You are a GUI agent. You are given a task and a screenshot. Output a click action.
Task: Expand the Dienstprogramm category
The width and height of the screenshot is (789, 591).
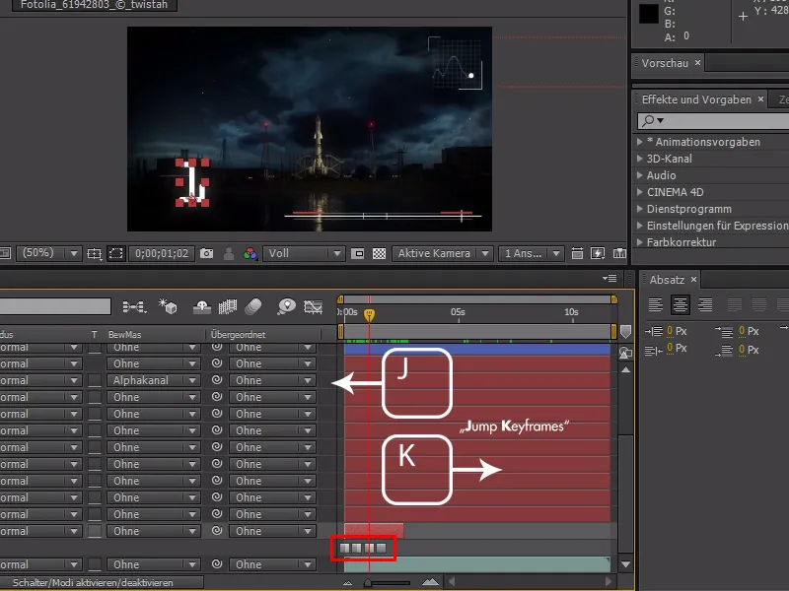639,209
